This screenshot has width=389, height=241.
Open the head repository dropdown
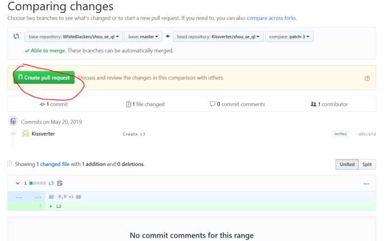pyautogui.click(x=218, y=37)
